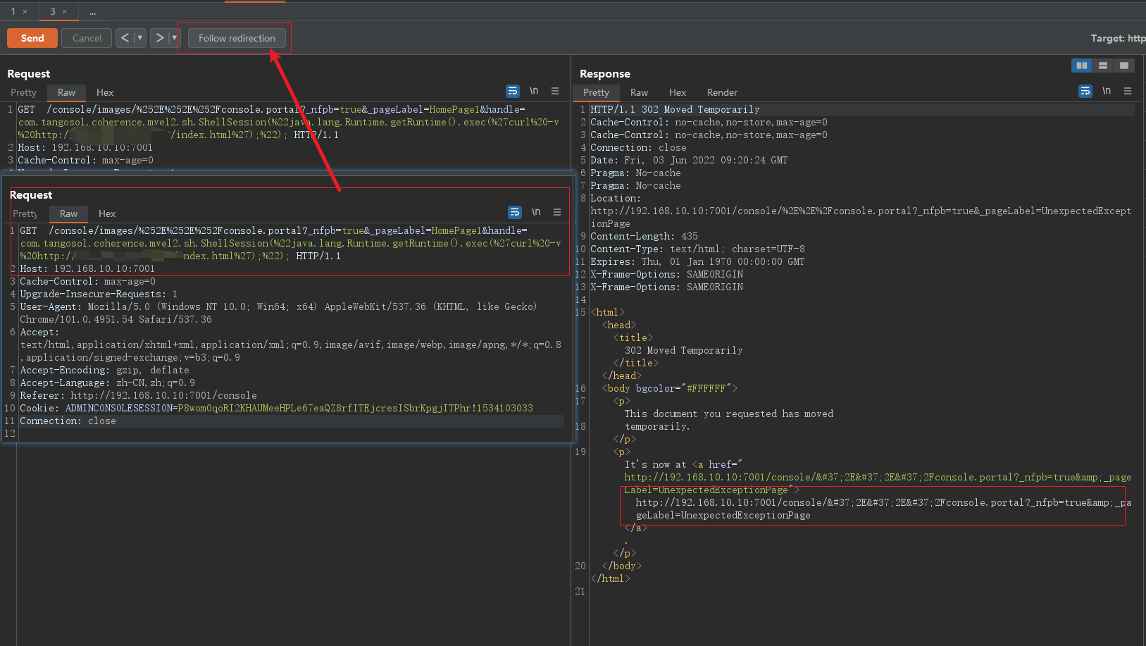Image resolution: width=1146 pixels, height=646 pixels.
Task: Select Hex view in top Request panel
Action: (x=105, y=92)
